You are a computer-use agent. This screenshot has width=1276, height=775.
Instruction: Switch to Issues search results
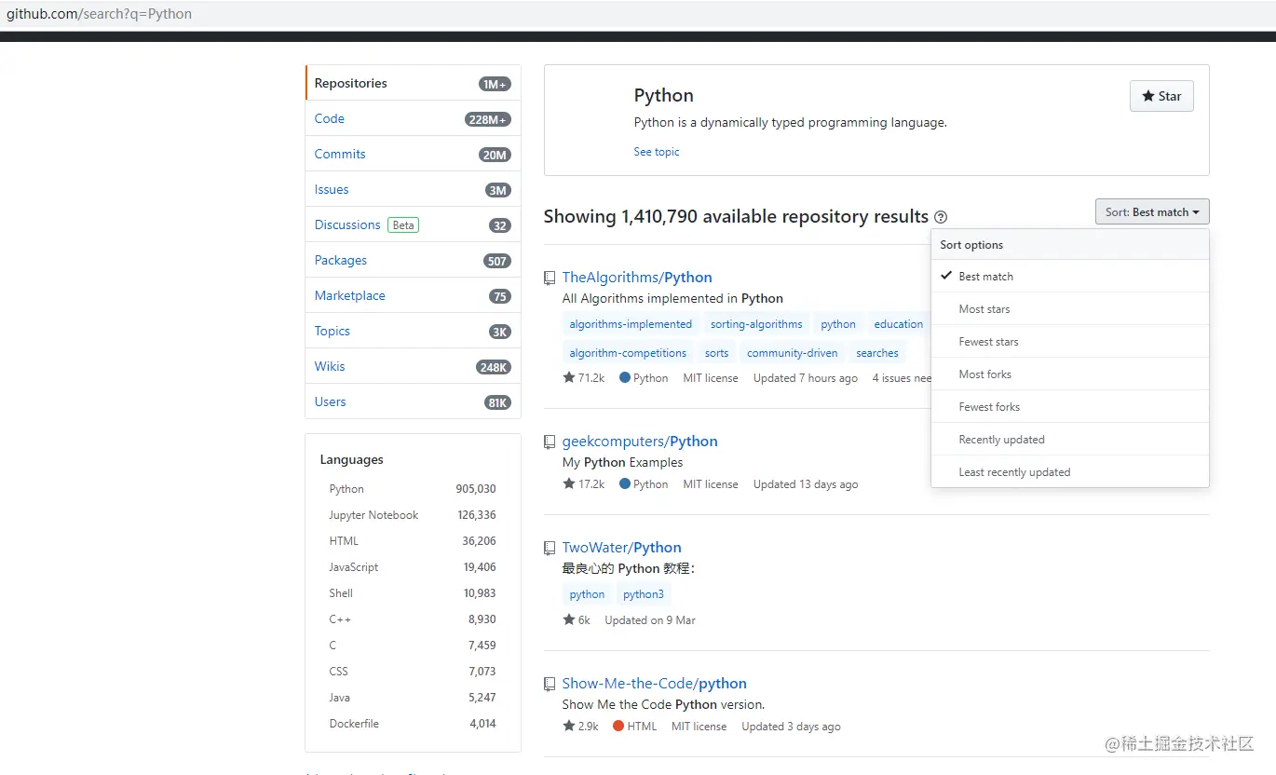click(x=413, y=189)
